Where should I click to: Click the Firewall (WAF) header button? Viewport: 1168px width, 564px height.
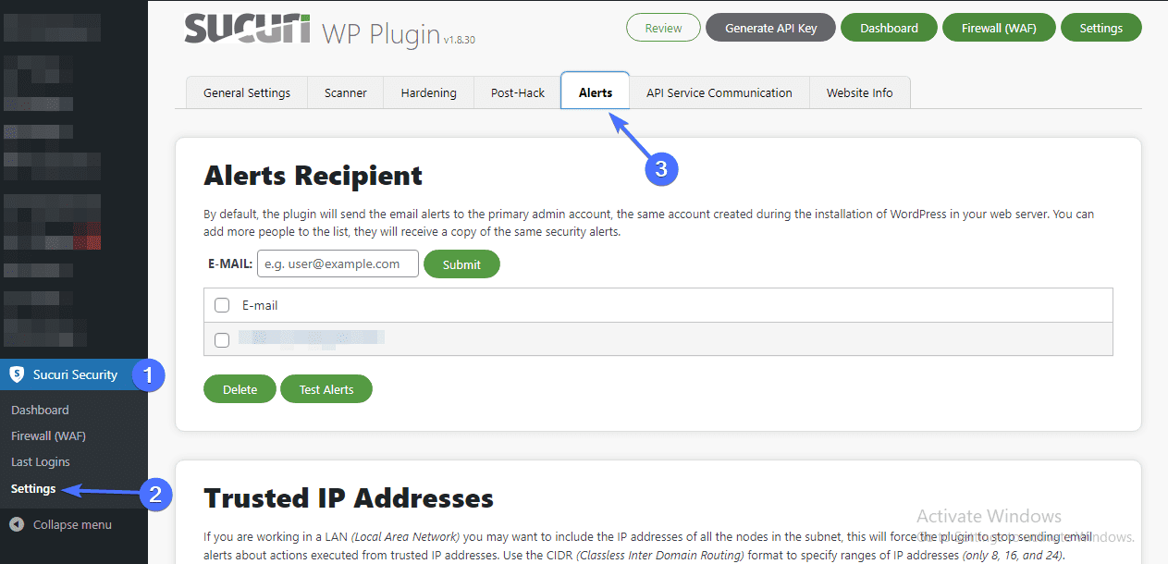(x=999, y=28)
